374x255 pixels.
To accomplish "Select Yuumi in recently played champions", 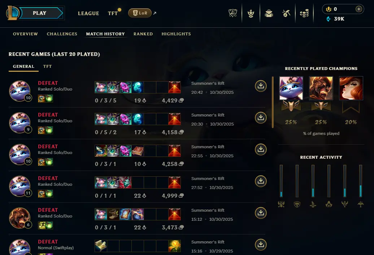I will (291, 88).
